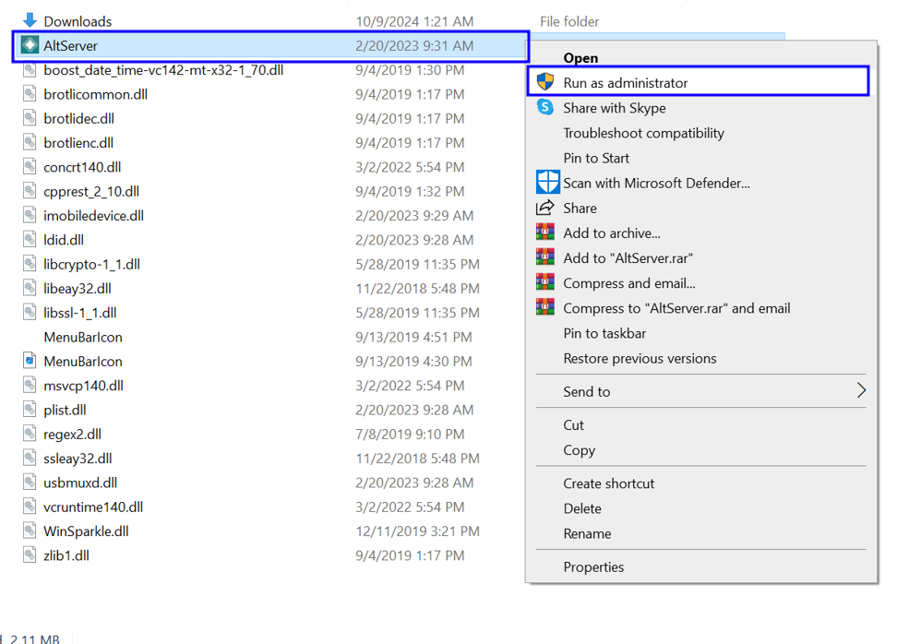Open Properties from the context menu
Viewport: 921px width, 644px height.
[593, 567]
